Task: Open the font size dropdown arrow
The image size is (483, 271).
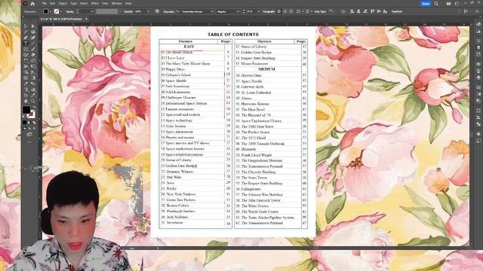Action: (259, 12)
